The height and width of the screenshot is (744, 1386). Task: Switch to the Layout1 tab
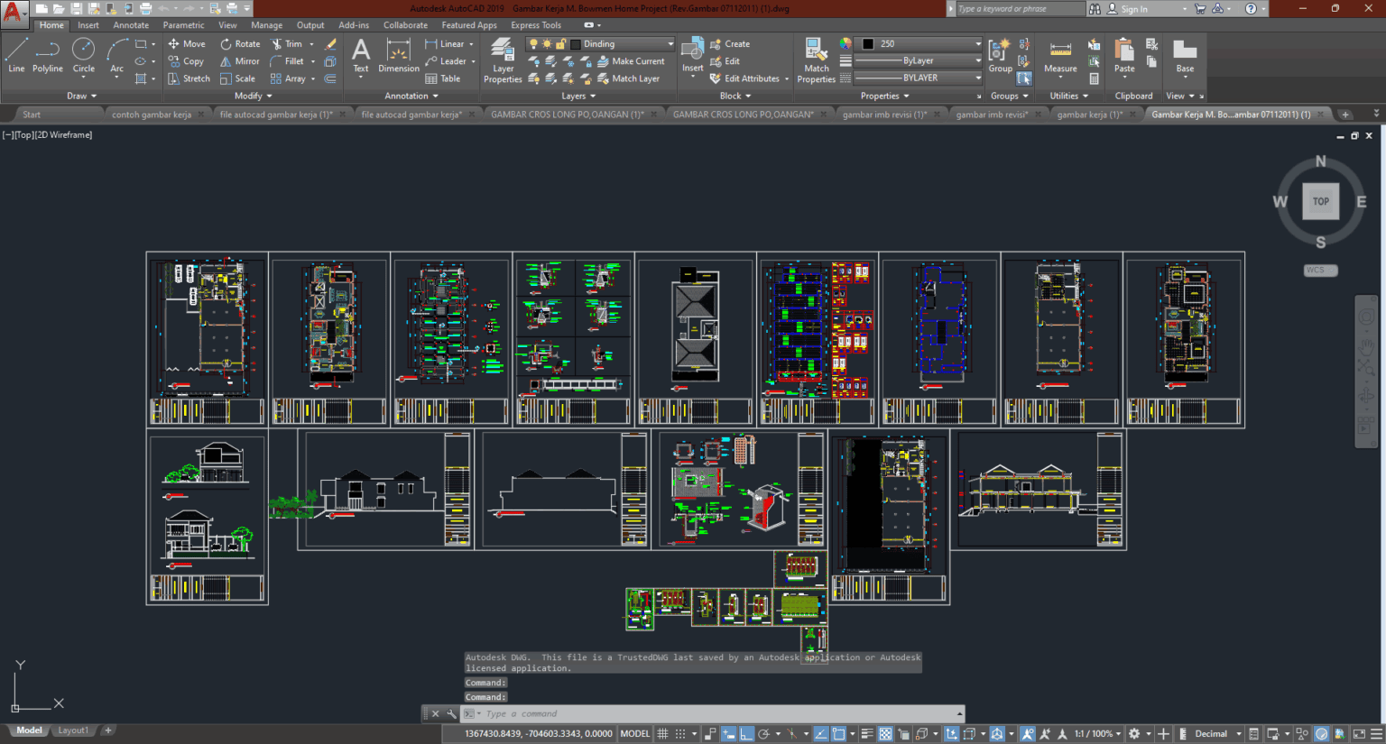tap(73, 730)
